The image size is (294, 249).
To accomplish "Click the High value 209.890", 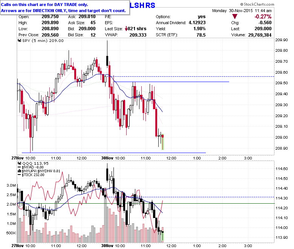I will click(x=50, y=23).
